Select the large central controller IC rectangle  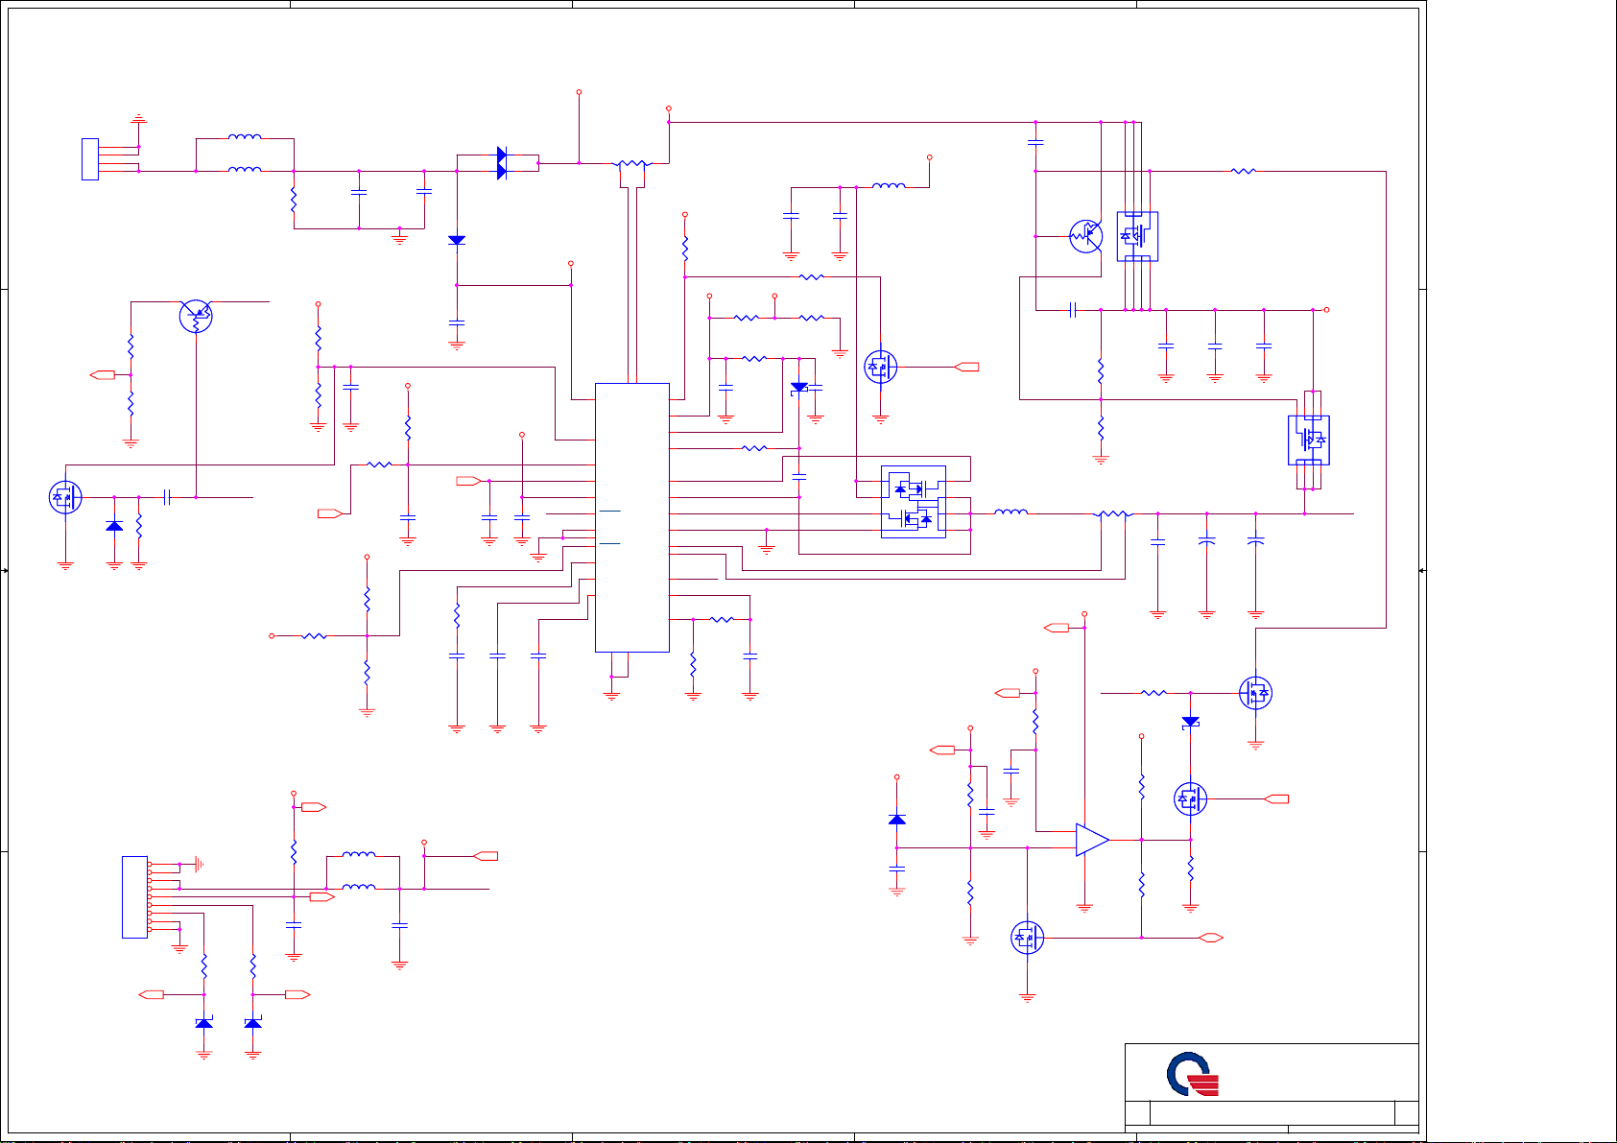coord(632,517)
